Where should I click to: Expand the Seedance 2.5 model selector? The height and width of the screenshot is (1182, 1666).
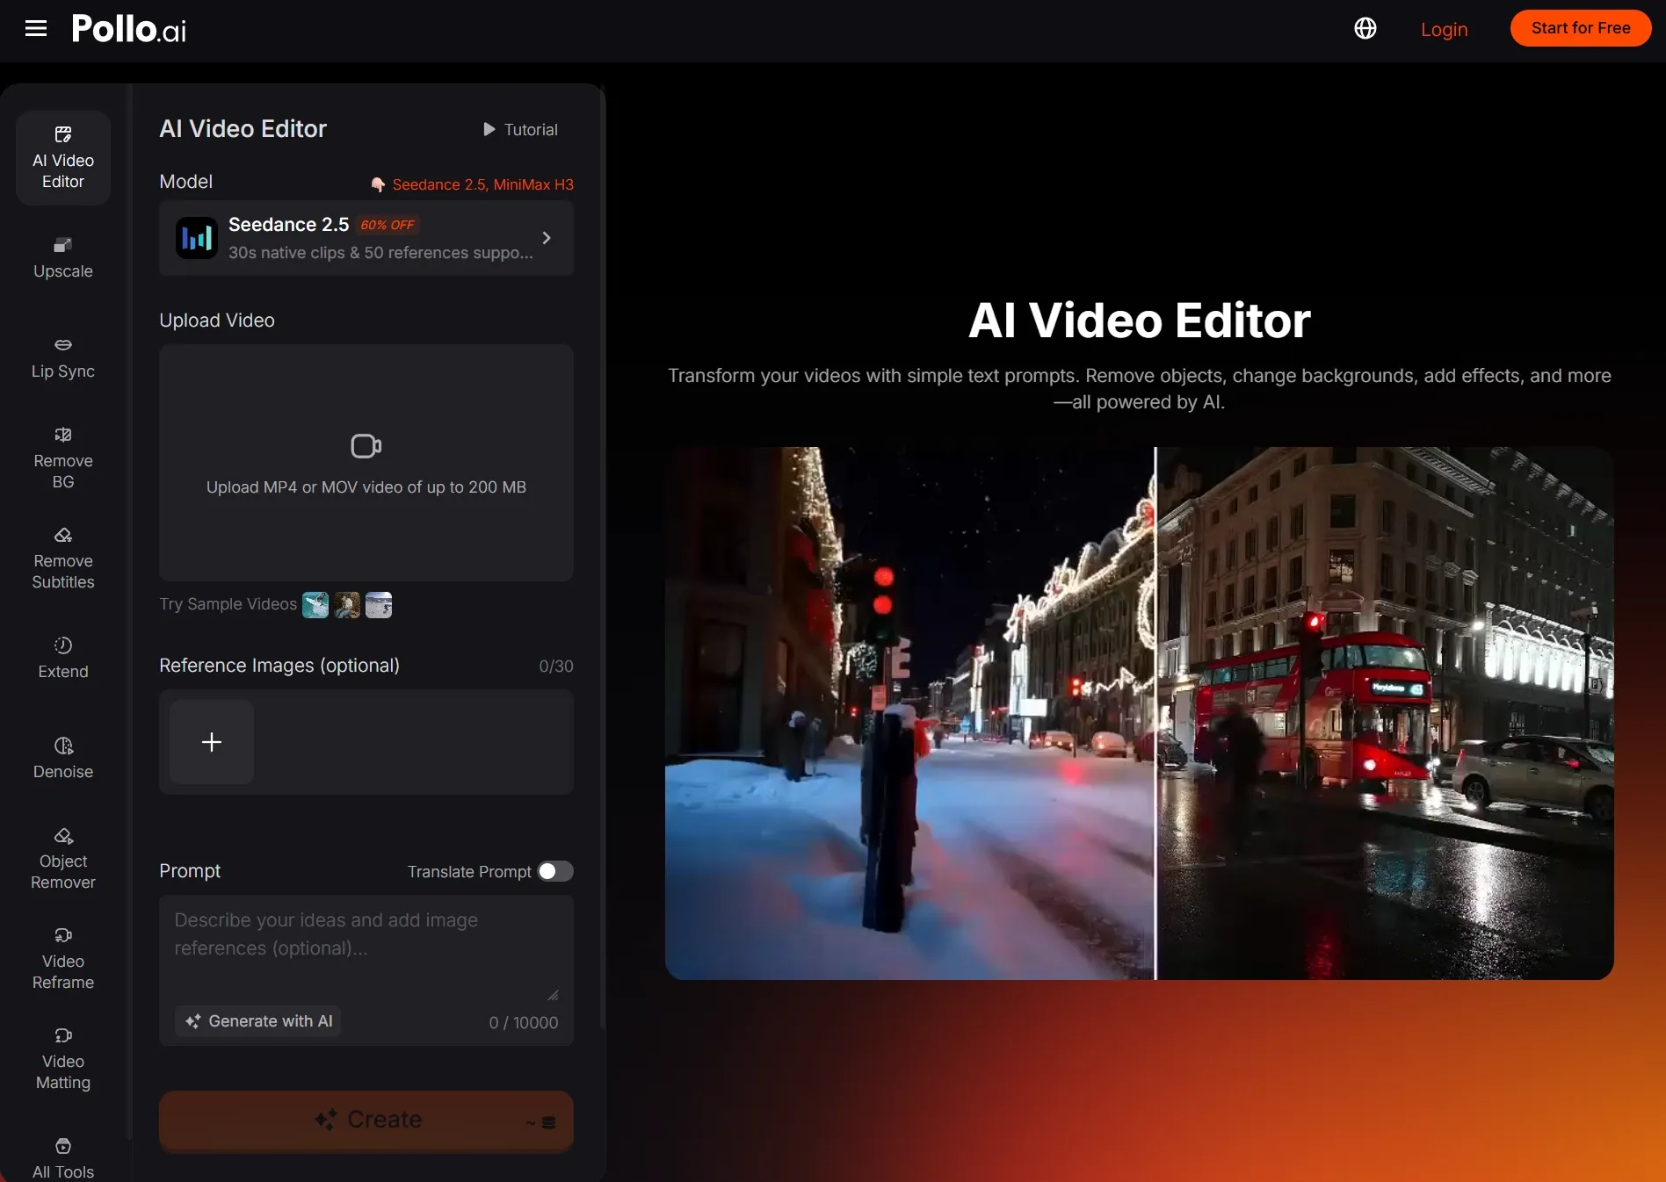point(366,238)
